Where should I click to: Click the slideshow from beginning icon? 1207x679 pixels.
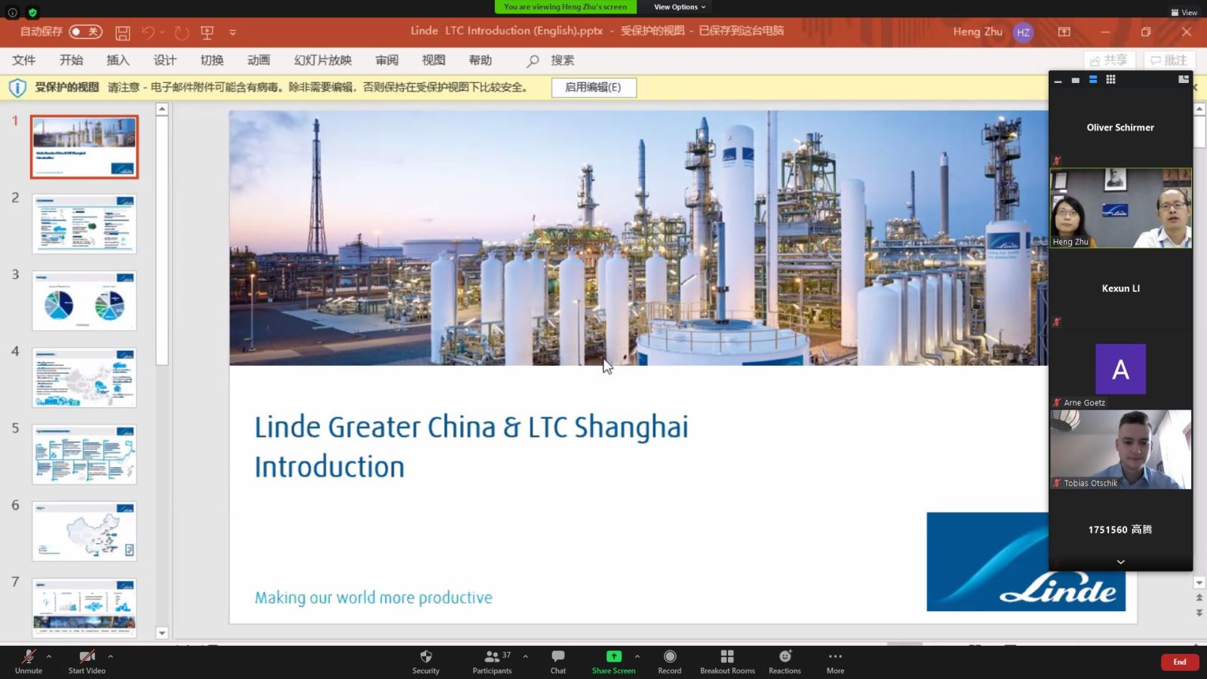[207, 32]
